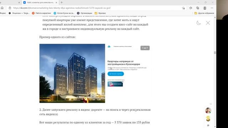Open a new browser tab

[62, 2]
